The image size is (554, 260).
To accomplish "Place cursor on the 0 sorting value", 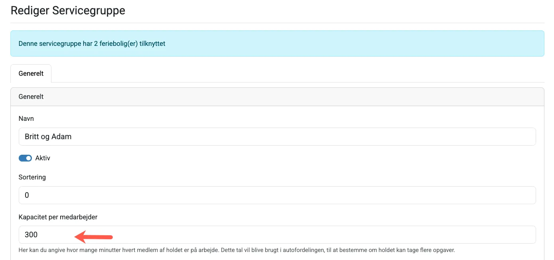I will click(x=27, y=195).
